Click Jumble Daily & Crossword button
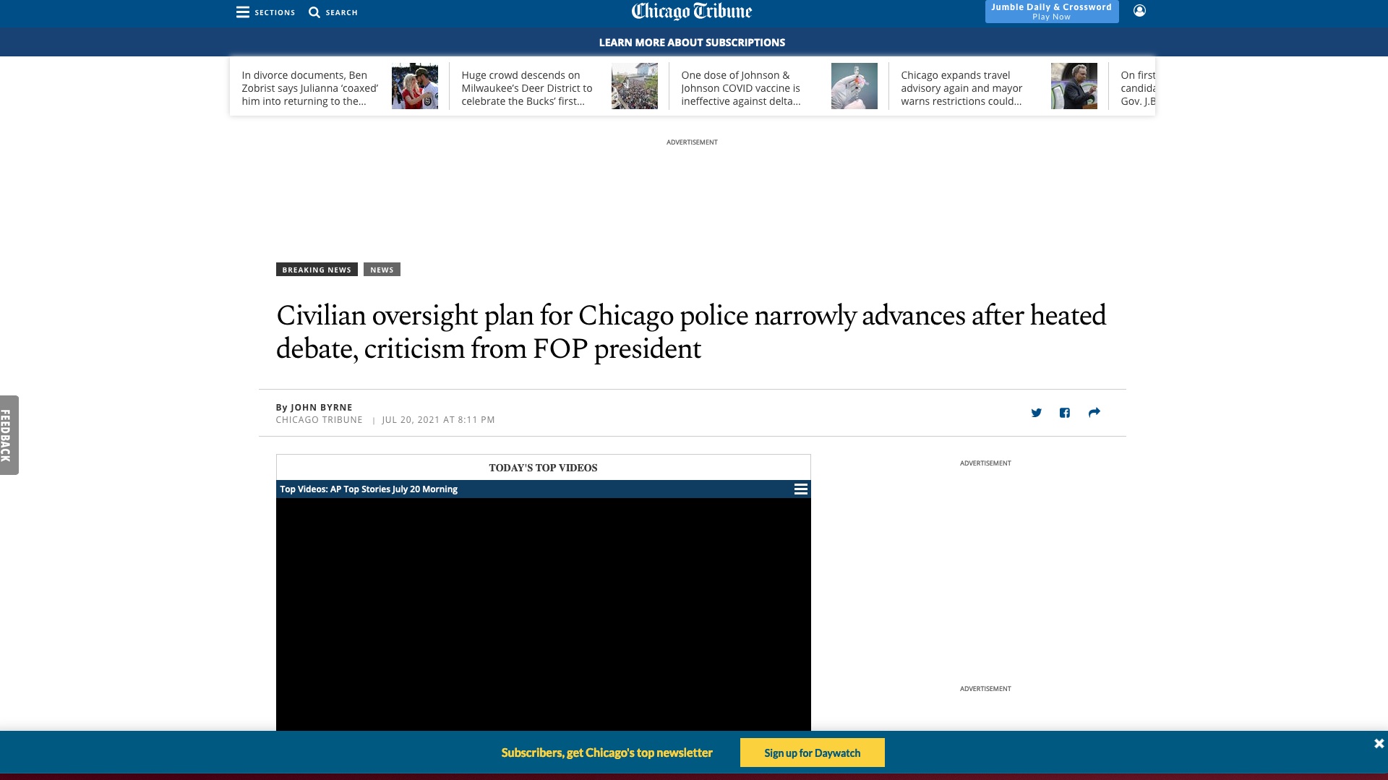The image size is (1388, 780). [1051, 12]
